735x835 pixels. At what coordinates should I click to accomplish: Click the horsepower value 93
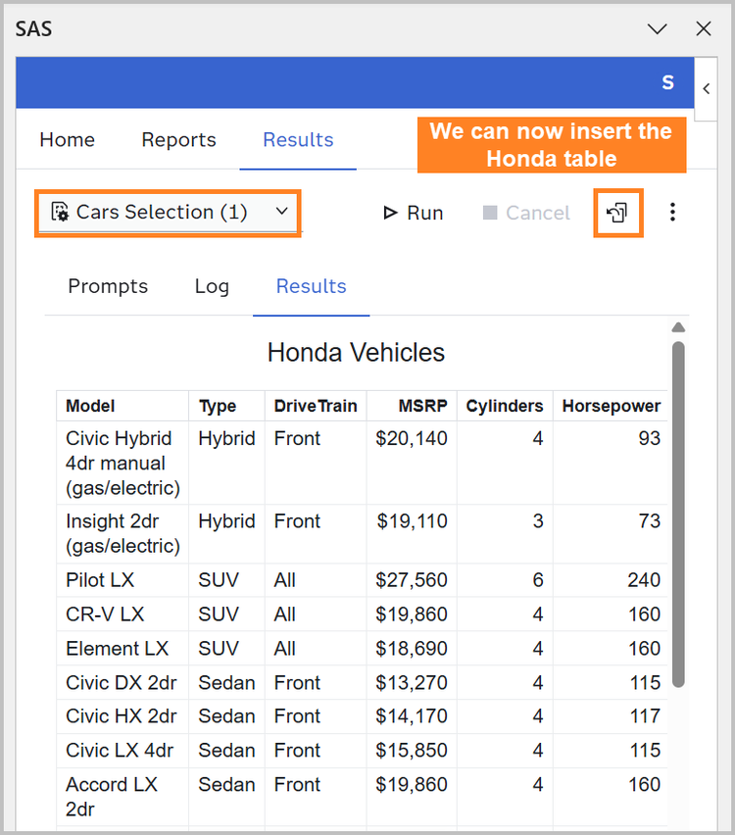coord(650,438)
